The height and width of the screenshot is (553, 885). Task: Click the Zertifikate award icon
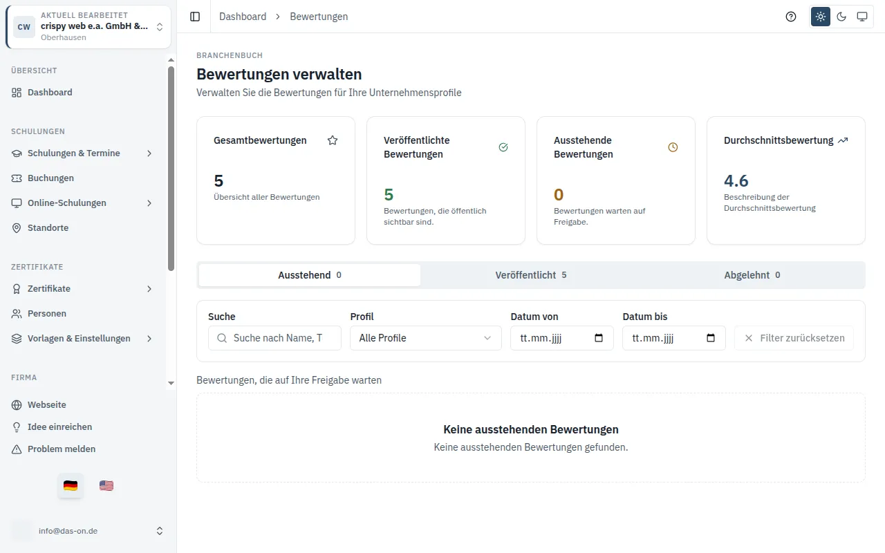pos(17,289)
